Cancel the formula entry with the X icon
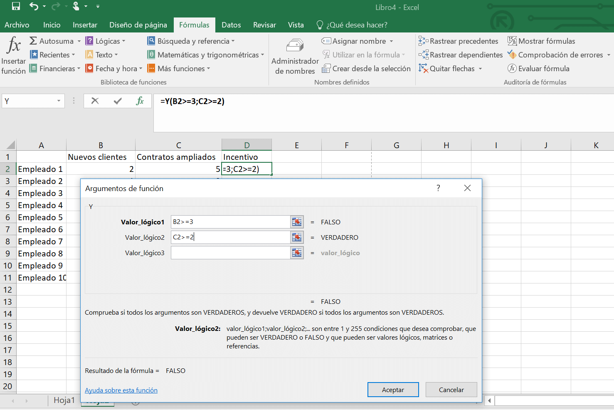 [95, 101]
